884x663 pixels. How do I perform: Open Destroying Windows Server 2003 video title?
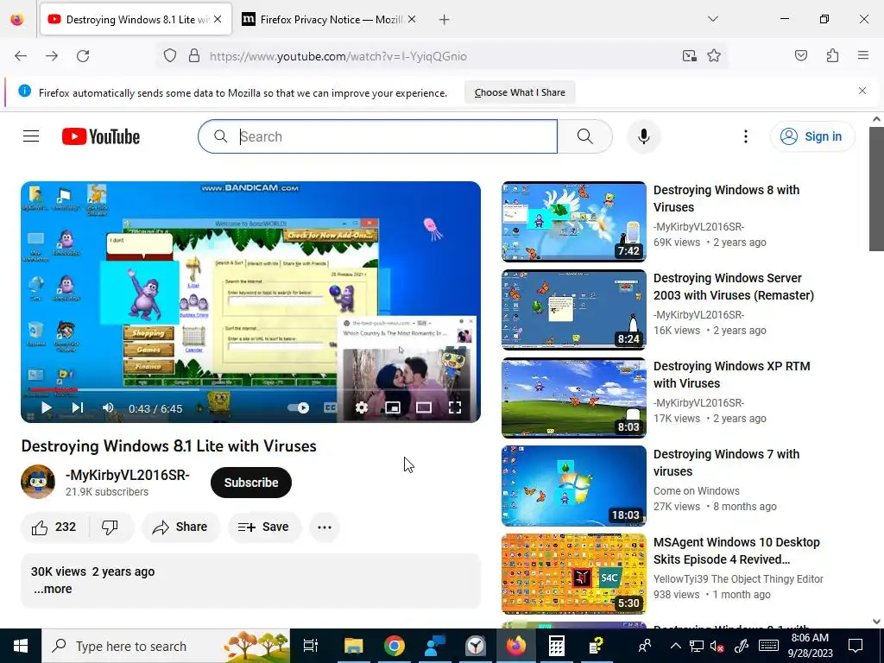click(x=734, y=287)
